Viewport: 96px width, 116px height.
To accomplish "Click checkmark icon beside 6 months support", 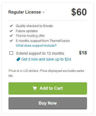I will click(x=11, y=41).
